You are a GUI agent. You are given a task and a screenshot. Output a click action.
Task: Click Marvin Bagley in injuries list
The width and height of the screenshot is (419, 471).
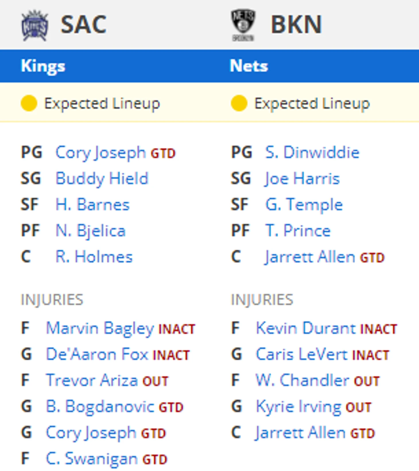[x=100, y=328]
